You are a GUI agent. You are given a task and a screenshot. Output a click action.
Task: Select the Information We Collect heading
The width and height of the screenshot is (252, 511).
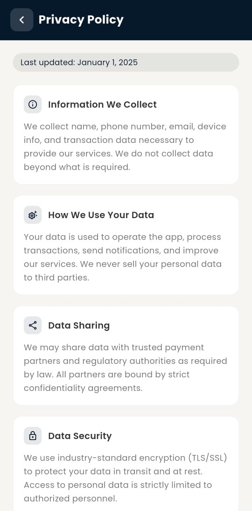pyautogui.click(x=102, y=104)
